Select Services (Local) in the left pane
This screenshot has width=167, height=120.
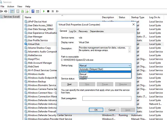11,17
